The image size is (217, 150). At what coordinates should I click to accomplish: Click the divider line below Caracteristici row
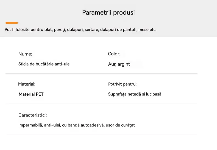[101, 135]
